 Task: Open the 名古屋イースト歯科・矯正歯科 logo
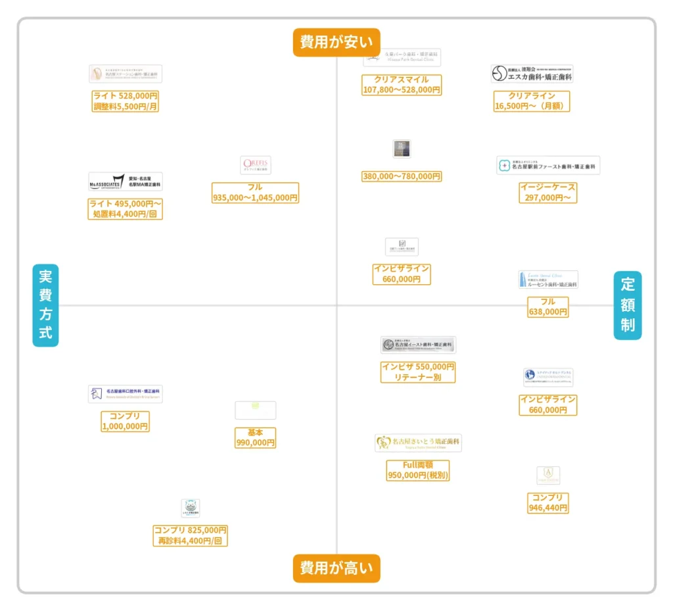coord(418,345)
